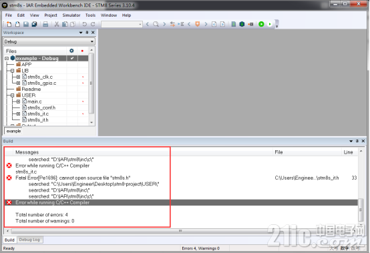Screen dimensions: 370x253
Task: Click the New Document toolbar icon
Action: pyautogui.click(x=9, y=24)
